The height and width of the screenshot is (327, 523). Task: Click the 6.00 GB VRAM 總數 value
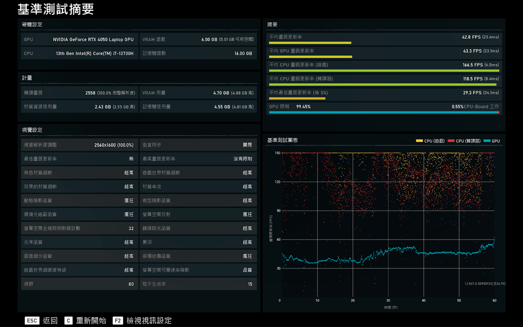tap(209, 40)
